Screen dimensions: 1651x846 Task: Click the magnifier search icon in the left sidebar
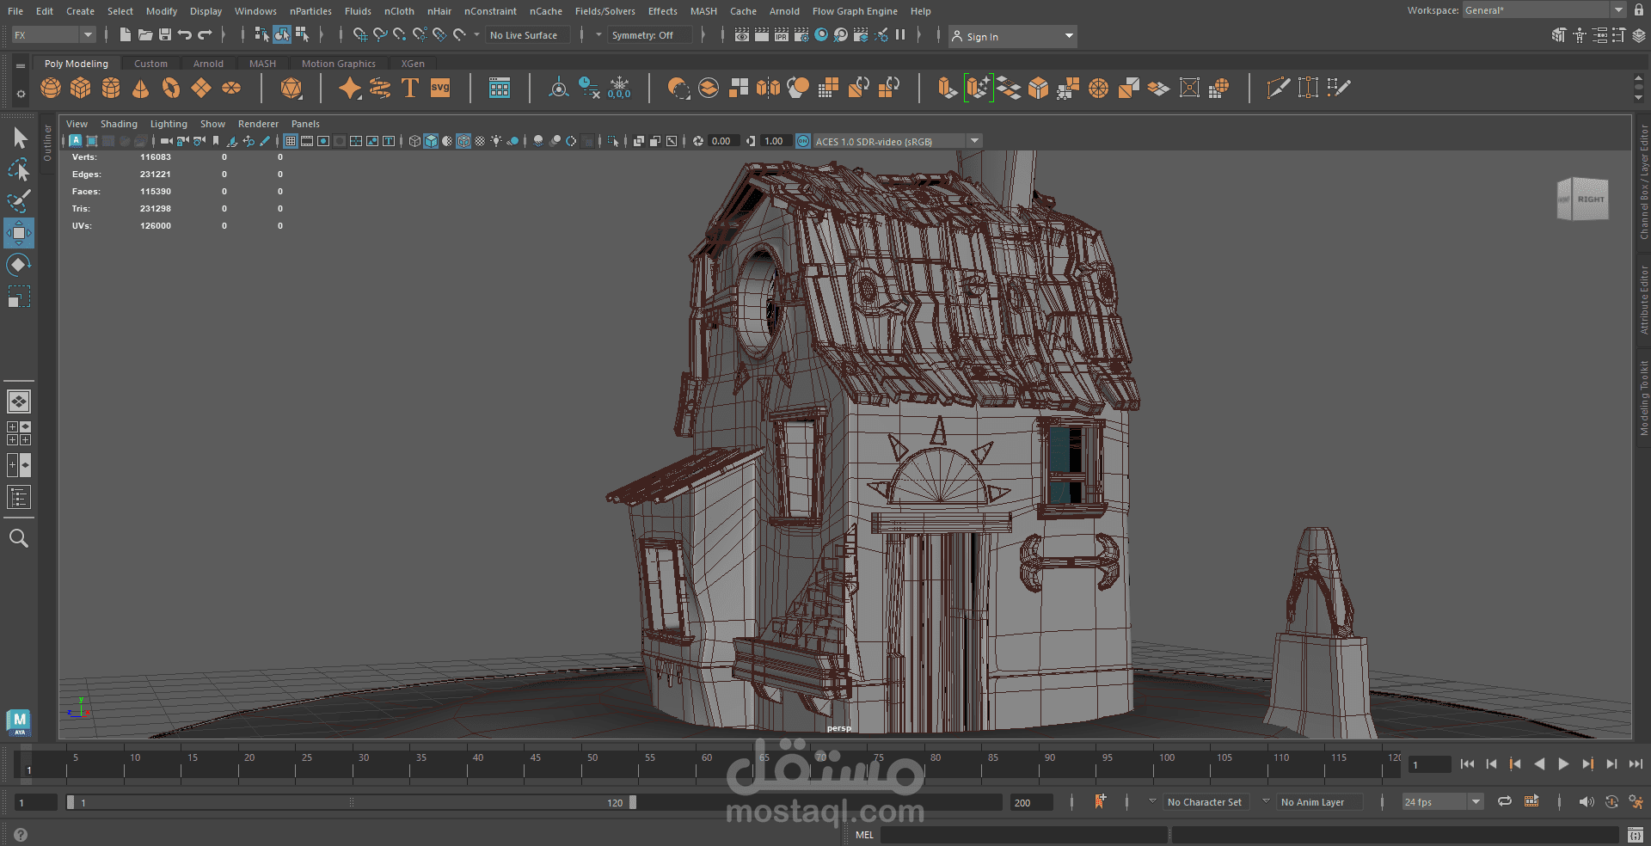click(19, 539)
